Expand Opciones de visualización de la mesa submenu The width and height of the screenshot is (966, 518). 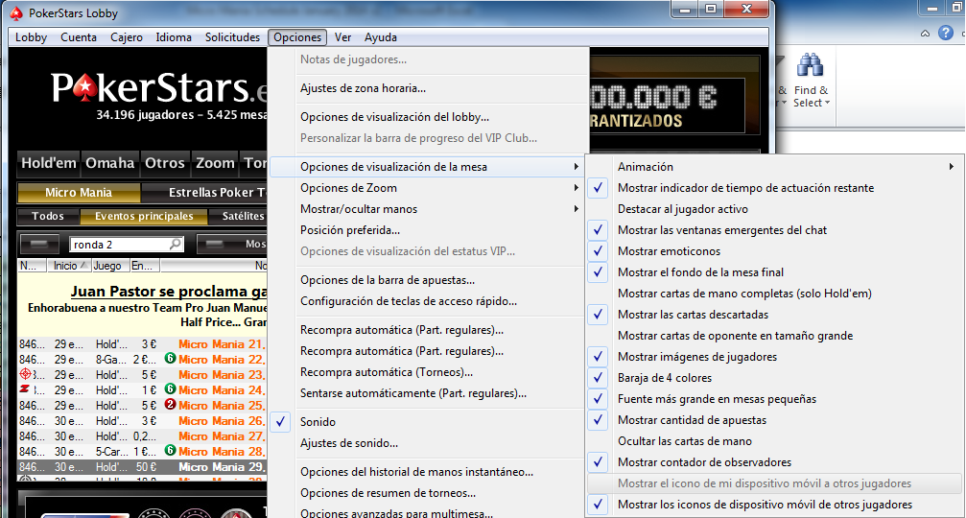tap(427, 167)
